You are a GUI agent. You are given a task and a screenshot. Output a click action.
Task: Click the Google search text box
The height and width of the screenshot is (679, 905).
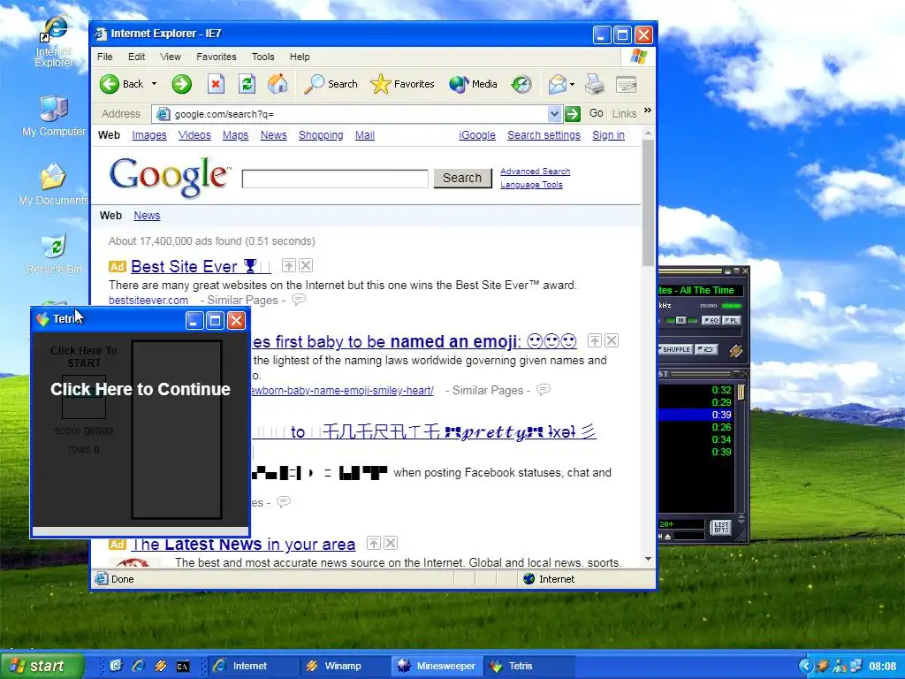[x=335, y=179]
